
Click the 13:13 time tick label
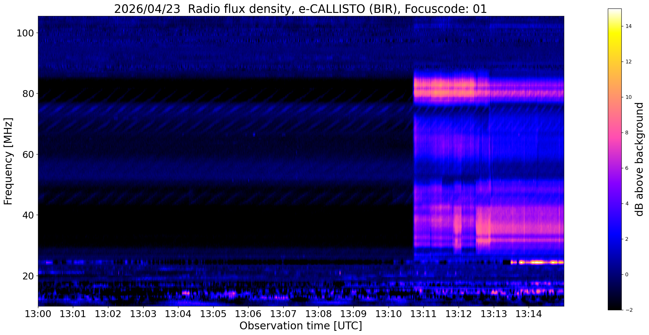[494, 314]
